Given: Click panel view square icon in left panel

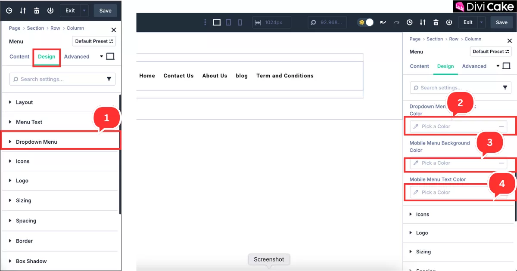Looking at the screenshot, I should (x=110, y=56).
